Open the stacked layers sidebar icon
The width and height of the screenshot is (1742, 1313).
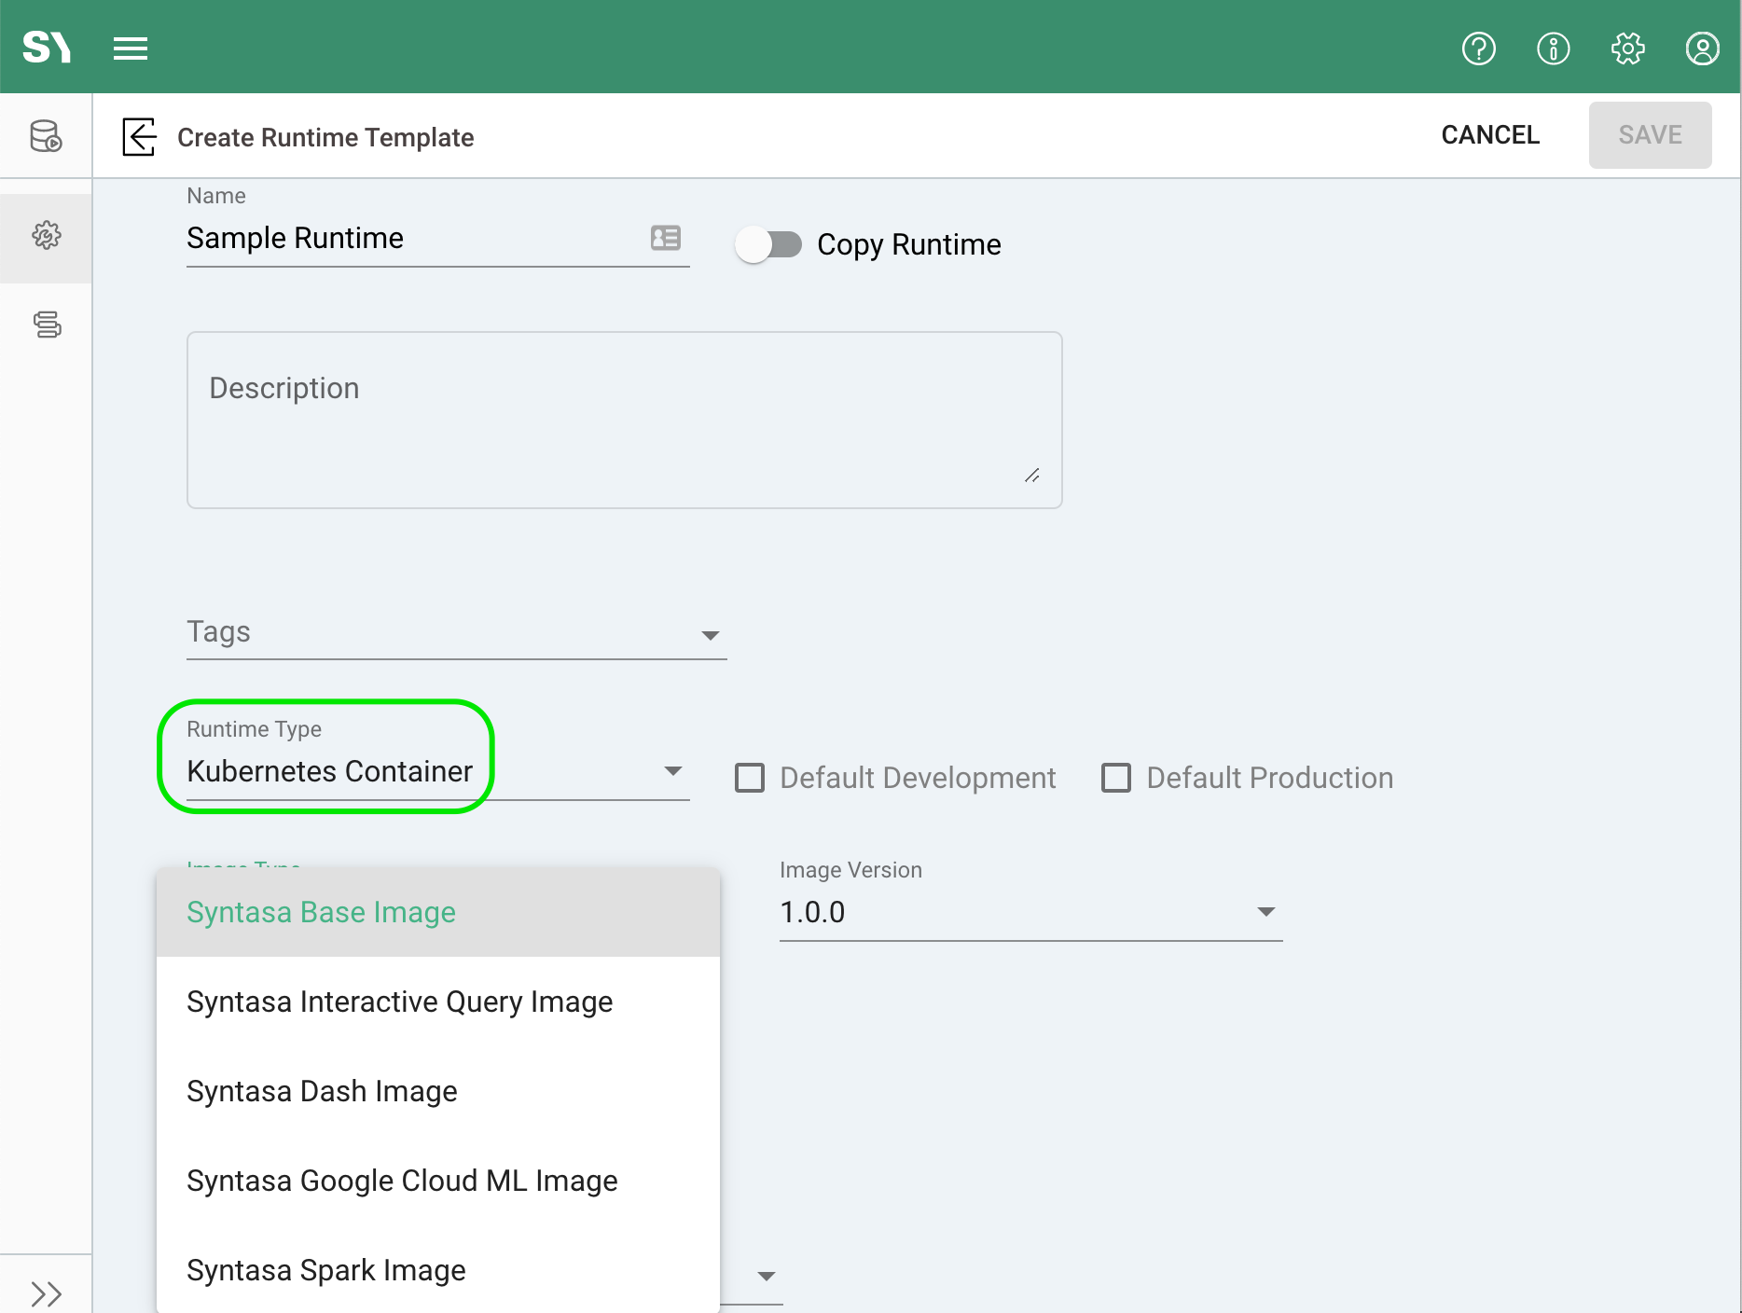47,325
